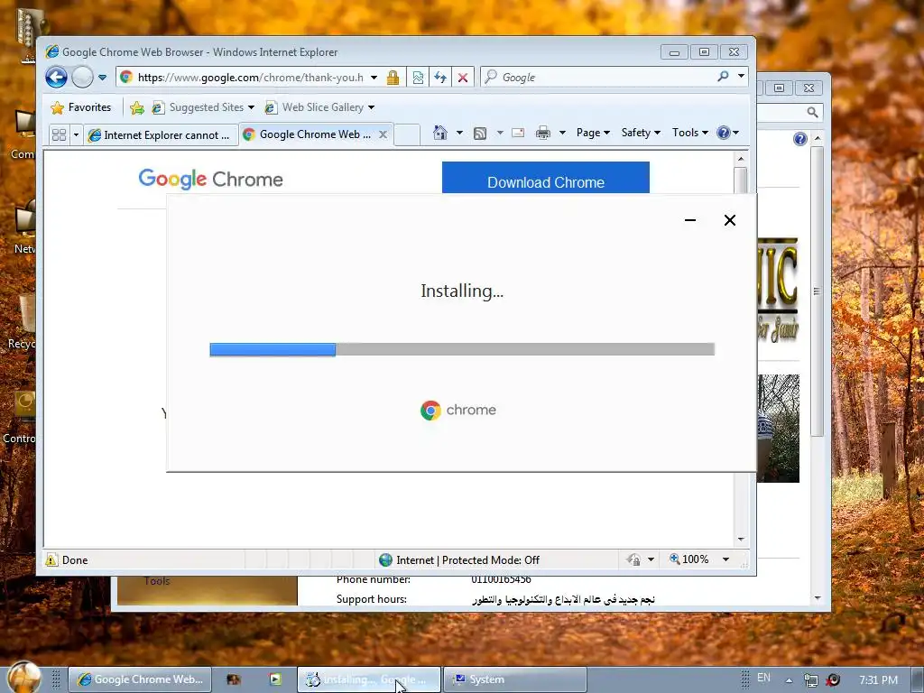The height and width of the screenshot is (693, 924).
Task: Switch to the Internet Explorer cannot tab
Action: [160, 135]
